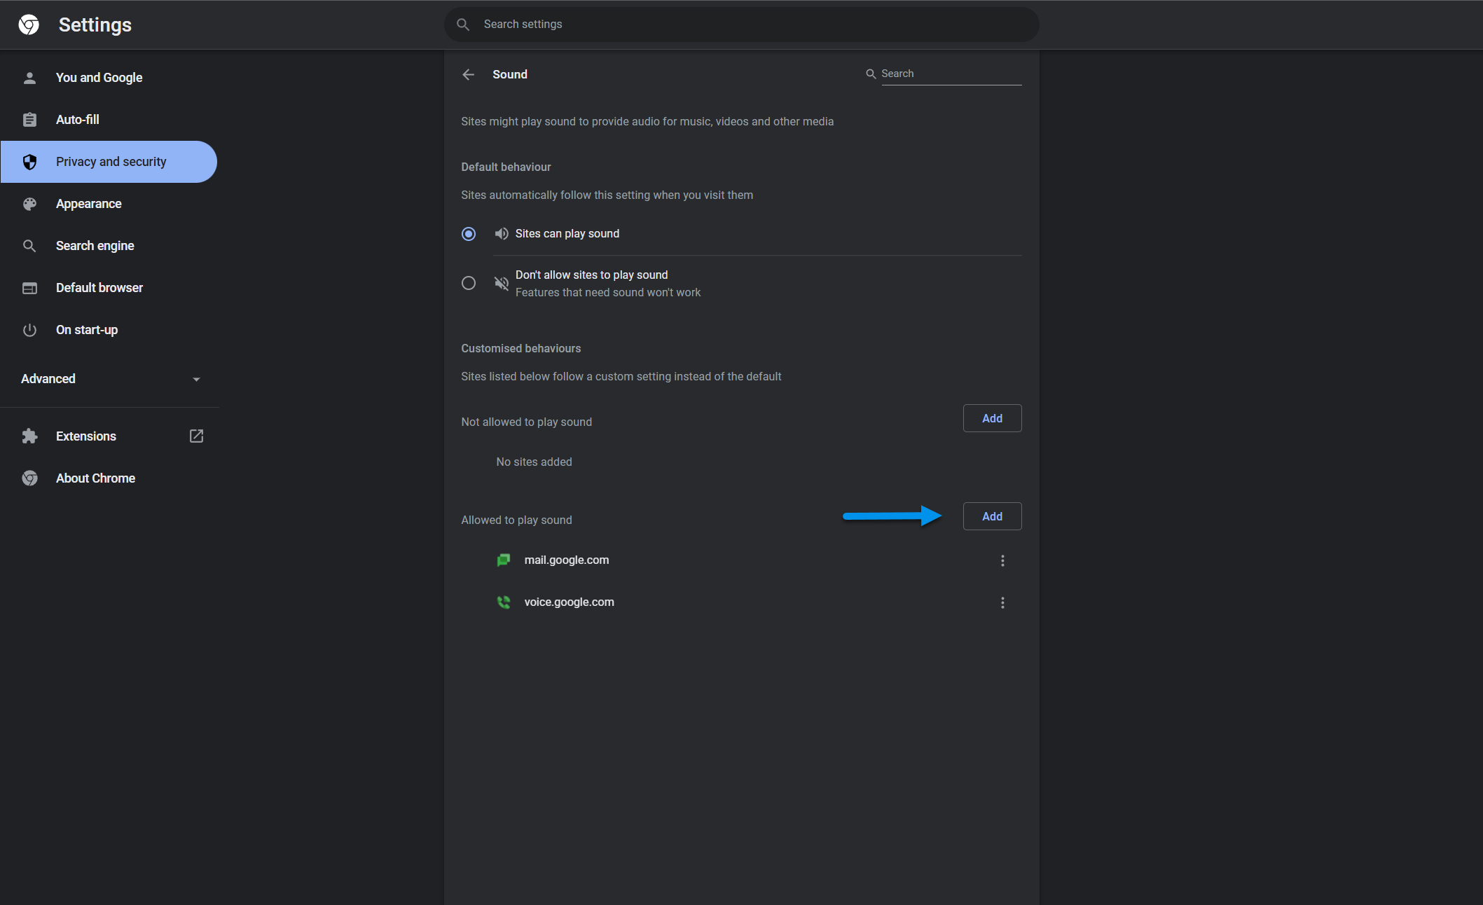The image size is (1483, 905).
Task: Open the About Chrome page
Action: coord(109,478)
